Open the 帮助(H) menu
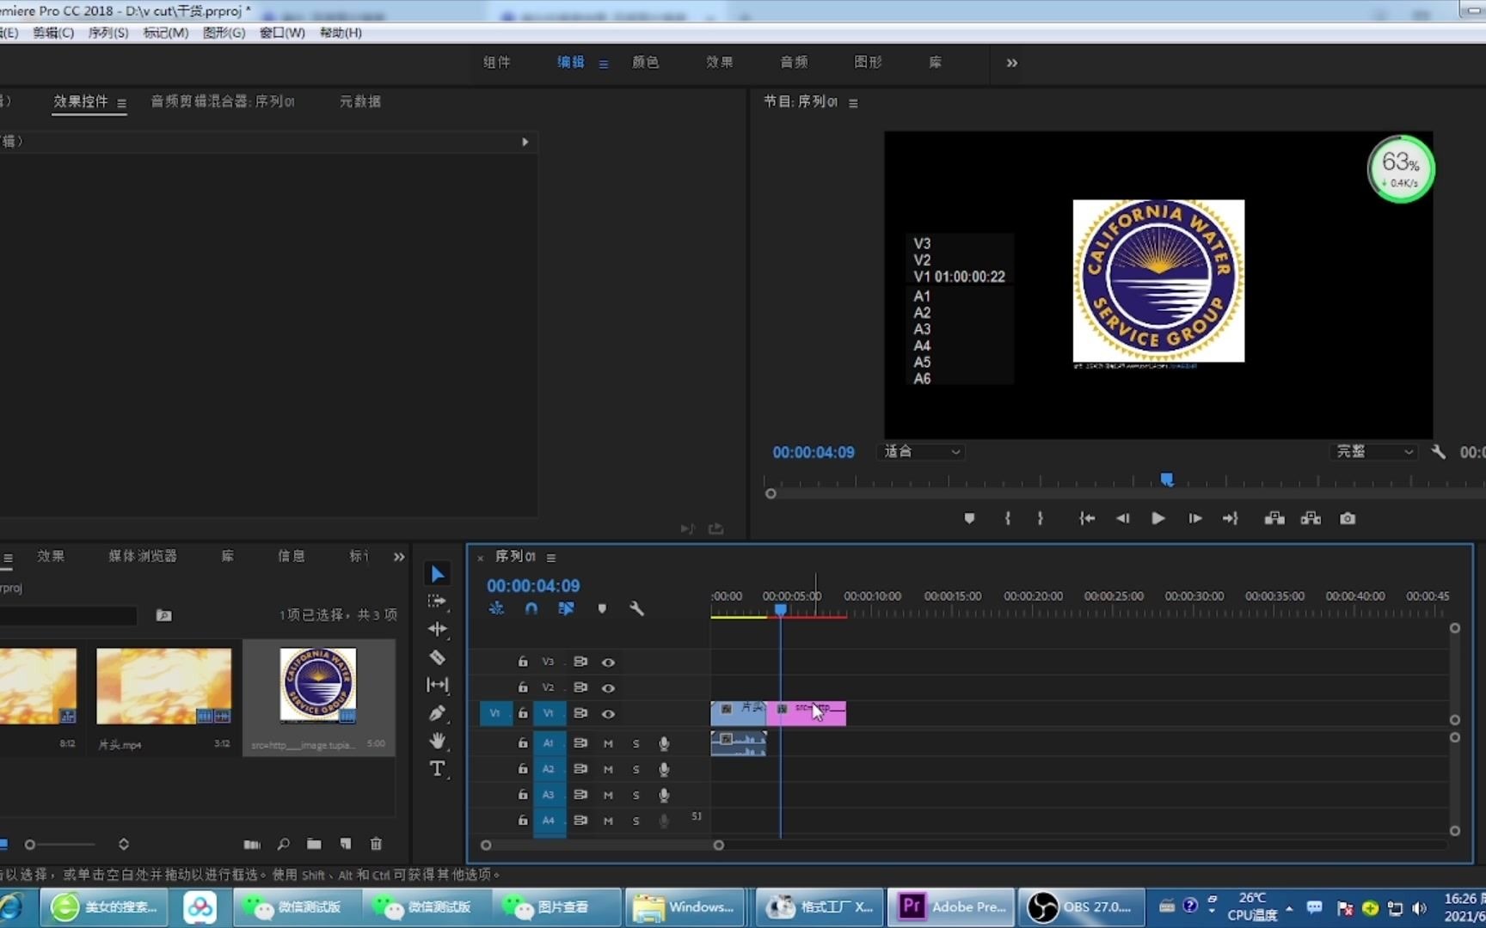 point(341,33)
